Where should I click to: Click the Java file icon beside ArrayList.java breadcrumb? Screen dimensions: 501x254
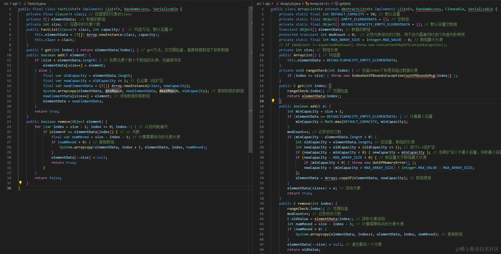tap(277, 4)
